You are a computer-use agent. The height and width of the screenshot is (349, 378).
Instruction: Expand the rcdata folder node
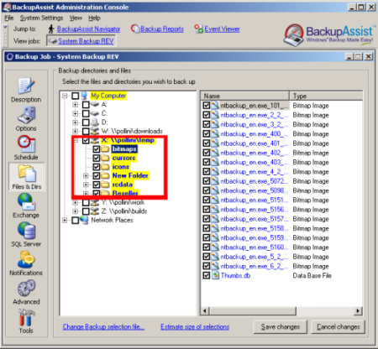tap(86, 185)
